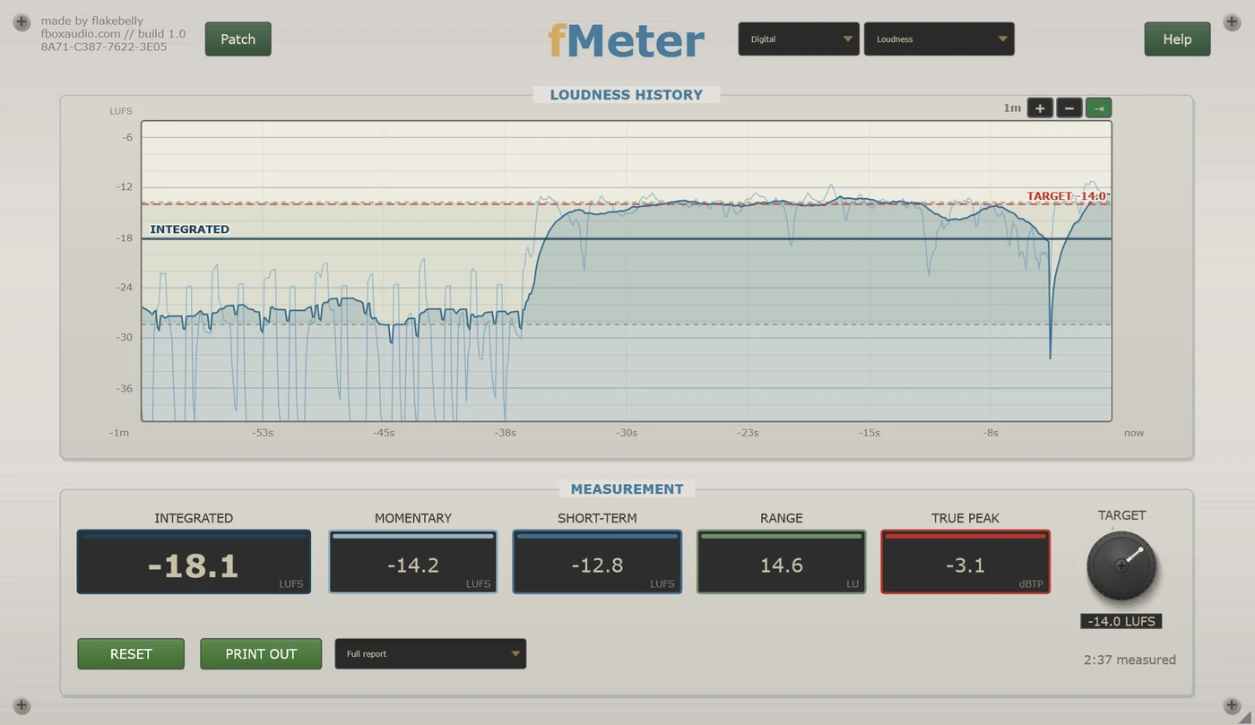This screenshot has height=725, width=1255.
Task: Click the Patch button
Action: click(238, 39)
